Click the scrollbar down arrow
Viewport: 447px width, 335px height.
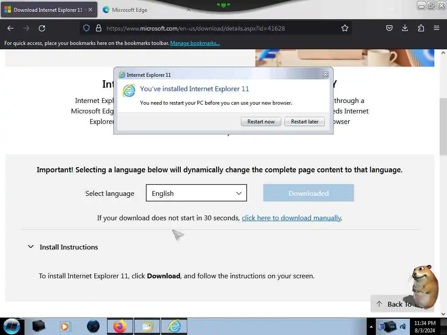[x=443, y=314]
